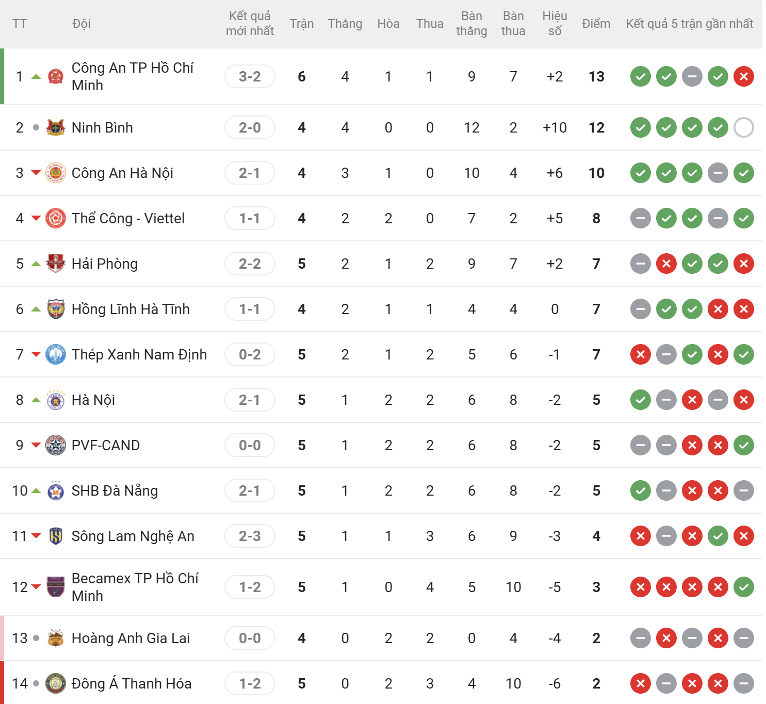This screenshot has width=766, height=704.
Task: Open the Hoàng Anh Gia Lai team link
Action: click(x=131, y=638)
